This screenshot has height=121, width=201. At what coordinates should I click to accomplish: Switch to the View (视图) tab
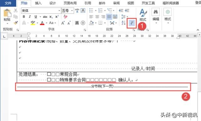[x=131, y=3]
